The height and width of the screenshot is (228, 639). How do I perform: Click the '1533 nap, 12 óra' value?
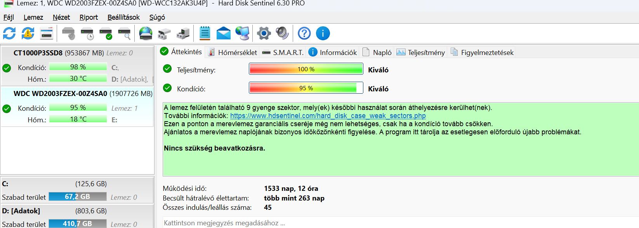(291, 189)
